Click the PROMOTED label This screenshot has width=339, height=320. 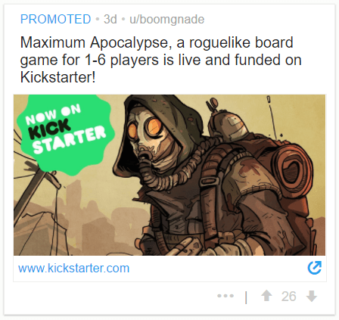[55, 19]
